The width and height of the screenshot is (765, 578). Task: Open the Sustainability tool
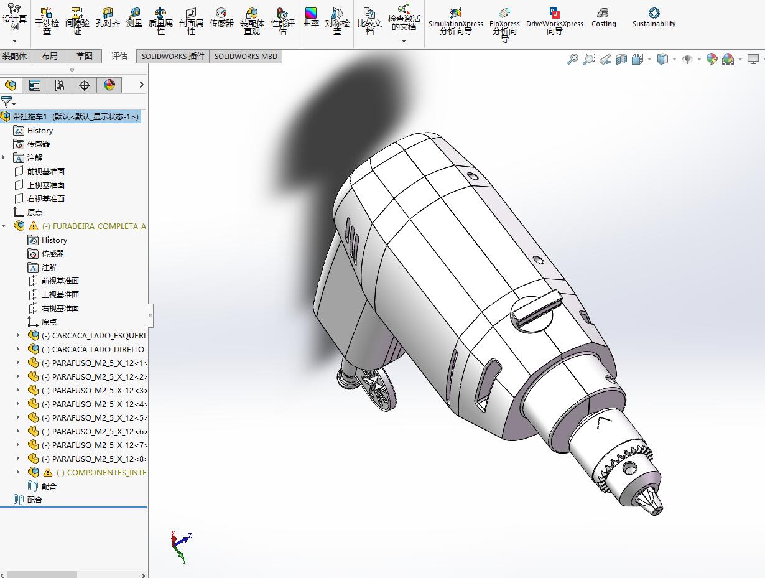point(654,17)
